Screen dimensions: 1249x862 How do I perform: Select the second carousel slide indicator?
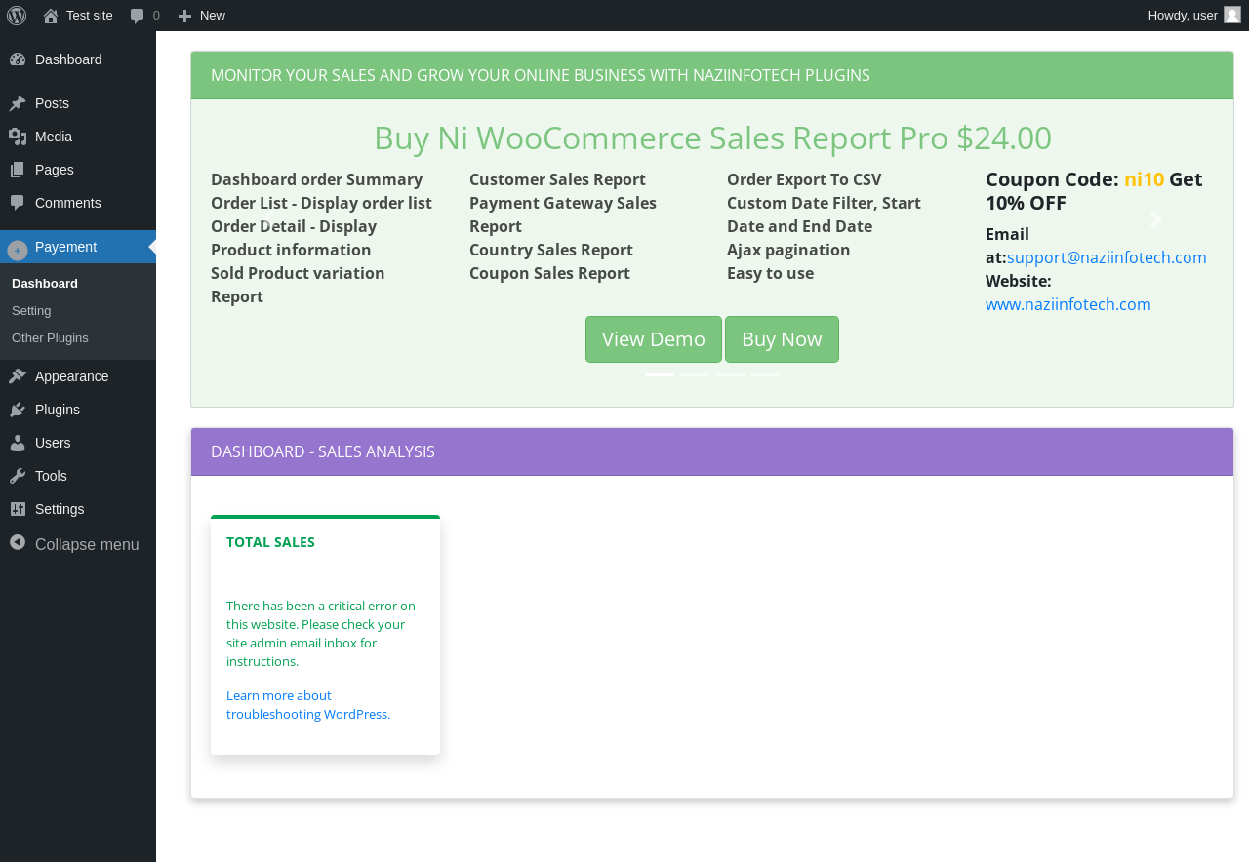tap(695, 374)
